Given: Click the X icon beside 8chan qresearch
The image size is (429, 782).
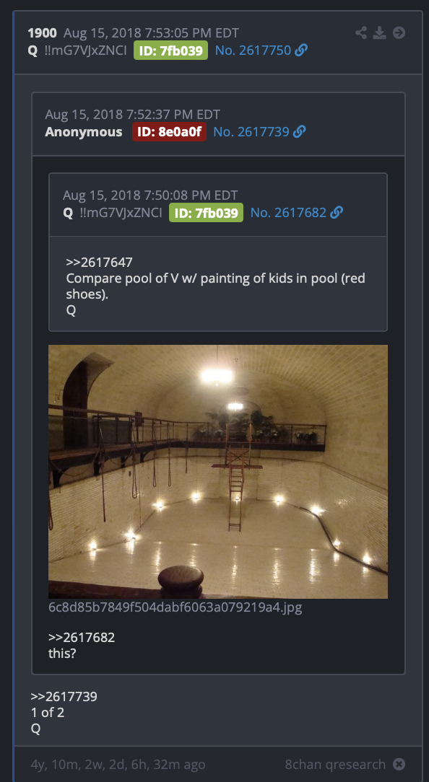Looking at the screenshot, I should point(399,764).
